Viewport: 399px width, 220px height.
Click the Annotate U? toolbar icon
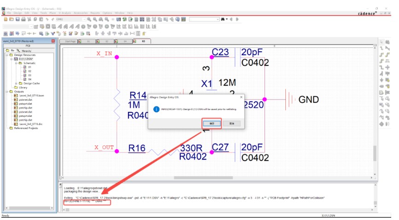(x=119, y=19)
